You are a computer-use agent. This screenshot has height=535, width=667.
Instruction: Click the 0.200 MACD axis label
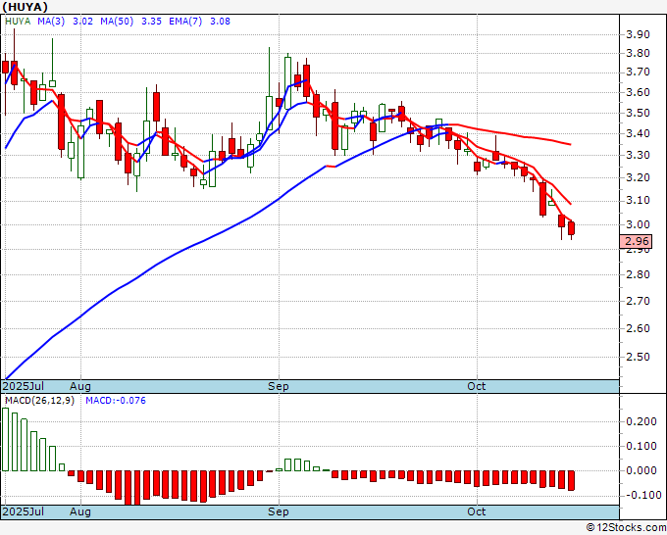(x=641, y=421)
